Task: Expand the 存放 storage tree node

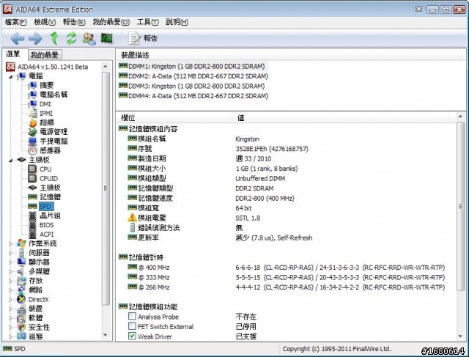Action: 10,281
